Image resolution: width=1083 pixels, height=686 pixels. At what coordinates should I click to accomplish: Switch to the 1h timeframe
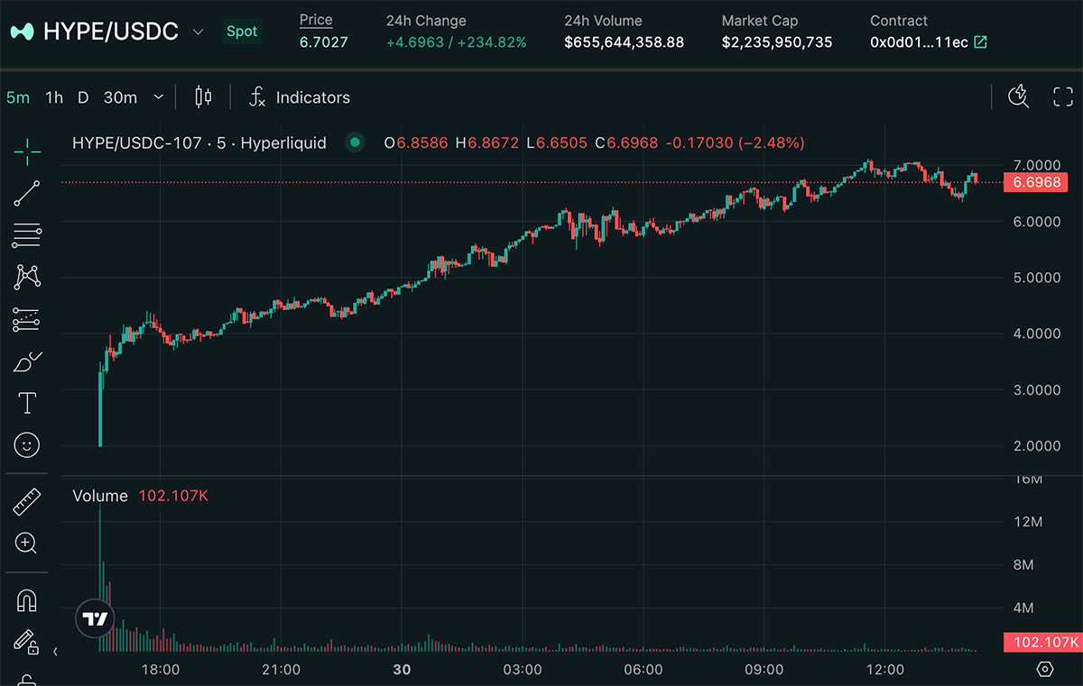pos(54,97)
